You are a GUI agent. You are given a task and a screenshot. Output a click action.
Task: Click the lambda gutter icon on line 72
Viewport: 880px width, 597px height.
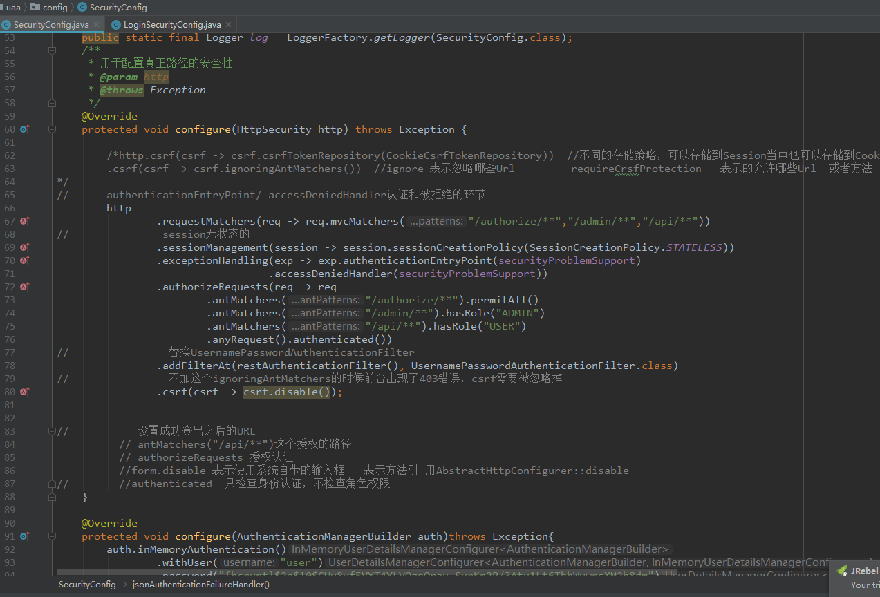pos(24,287)
